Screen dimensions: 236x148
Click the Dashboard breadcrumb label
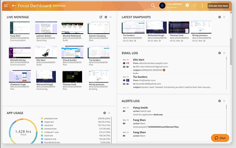(x=59, y=6)
